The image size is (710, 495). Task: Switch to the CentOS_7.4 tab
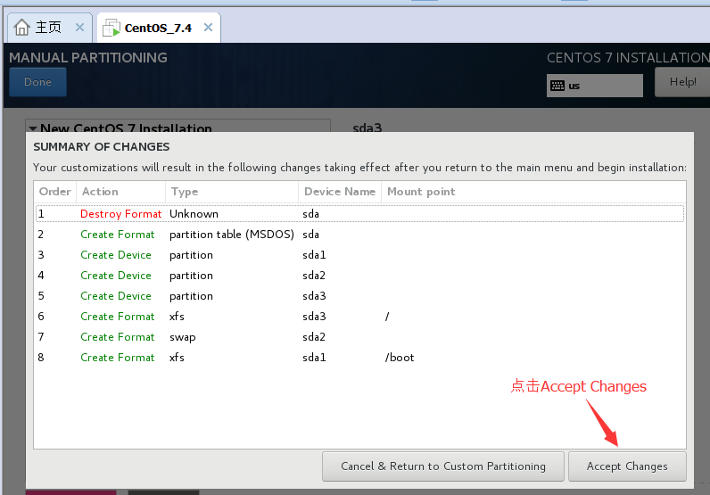158,28
